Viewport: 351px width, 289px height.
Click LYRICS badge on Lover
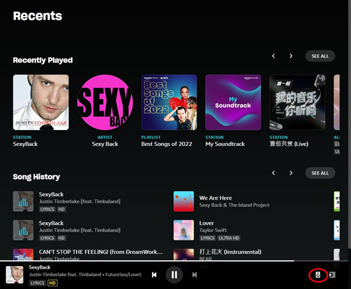coord(207,238)
